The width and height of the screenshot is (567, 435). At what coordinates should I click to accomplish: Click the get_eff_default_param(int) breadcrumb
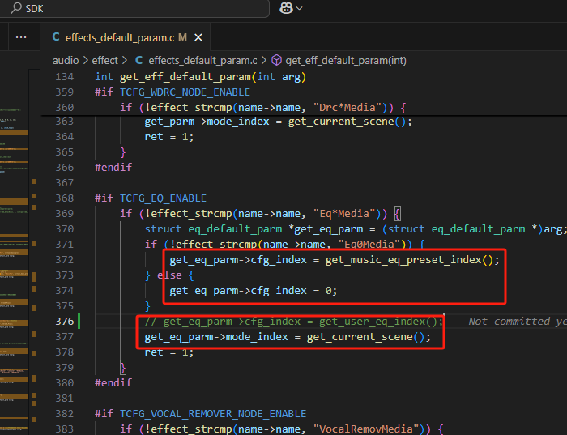point(346,61)
